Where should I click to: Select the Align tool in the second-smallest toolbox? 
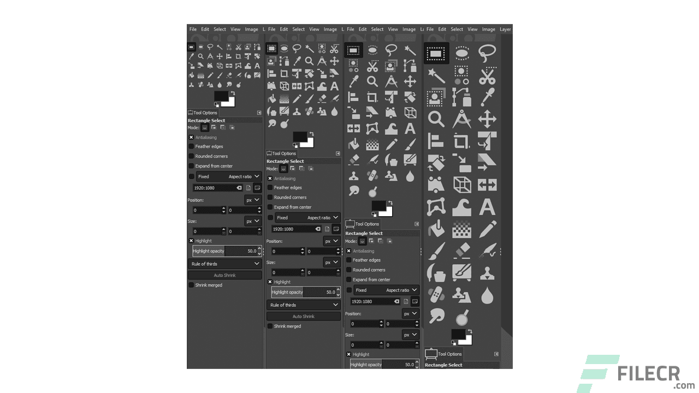tap(271, 73)
